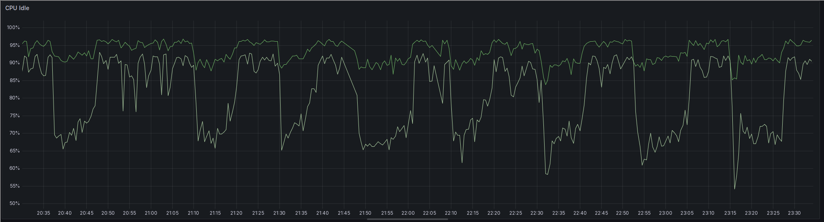Select the 95% y-axis label
Screen dimensions: 824x222
[x=14, y=45]
